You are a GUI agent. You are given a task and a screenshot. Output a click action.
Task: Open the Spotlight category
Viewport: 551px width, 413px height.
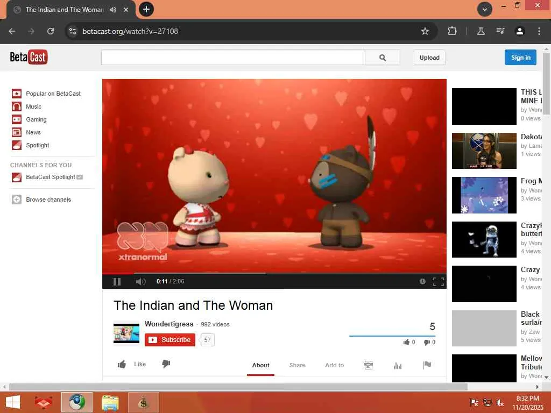(x=37, y=145)
